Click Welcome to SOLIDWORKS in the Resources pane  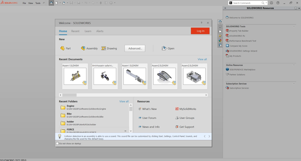pos(239,18)
